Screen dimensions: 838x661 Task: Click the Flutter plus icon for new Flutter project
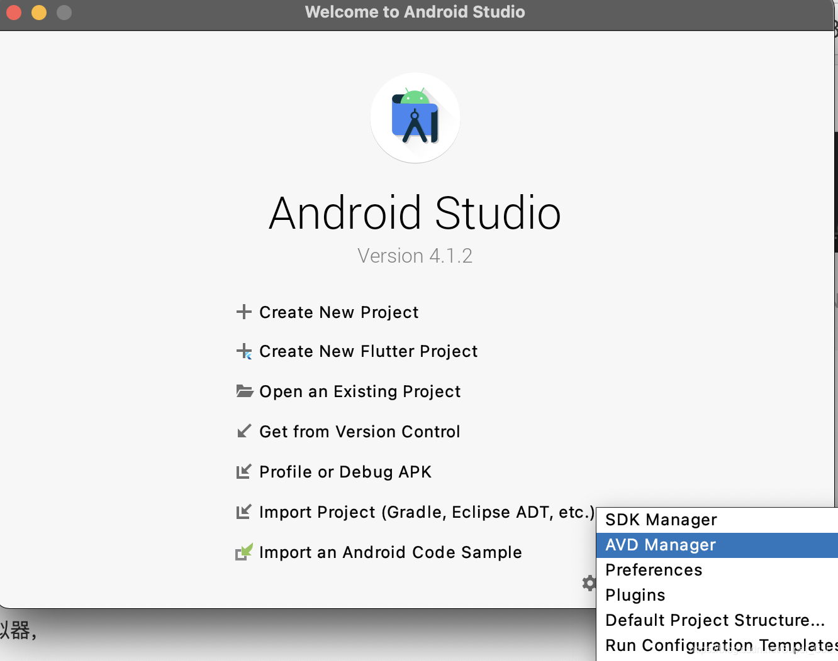click(244, 351)
